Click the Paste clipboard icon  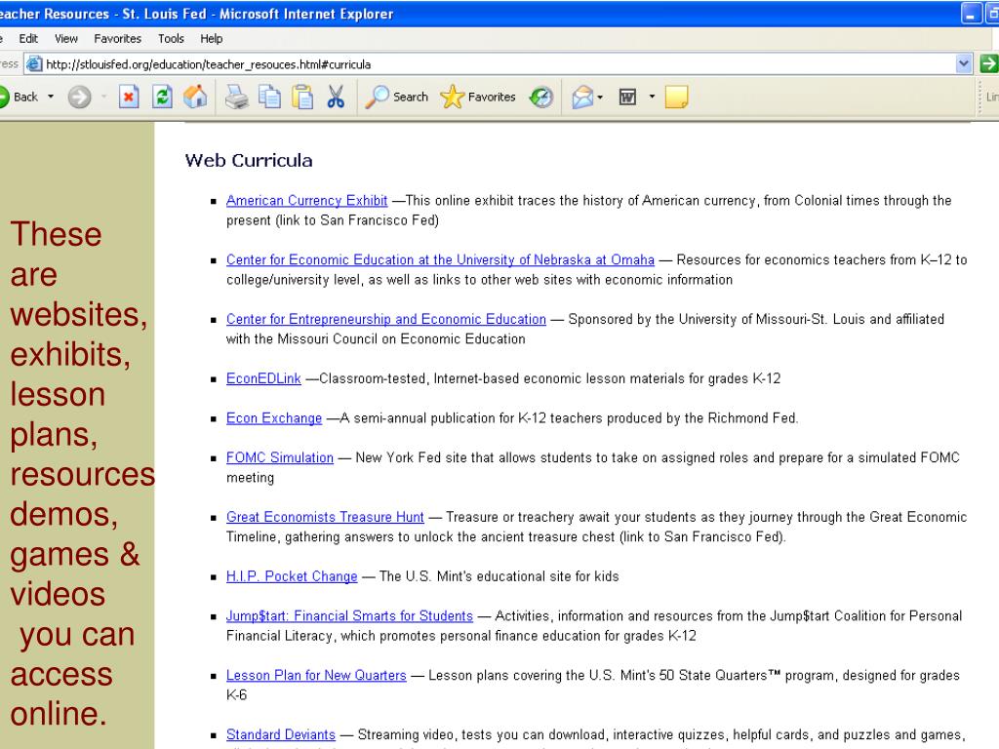302,97
